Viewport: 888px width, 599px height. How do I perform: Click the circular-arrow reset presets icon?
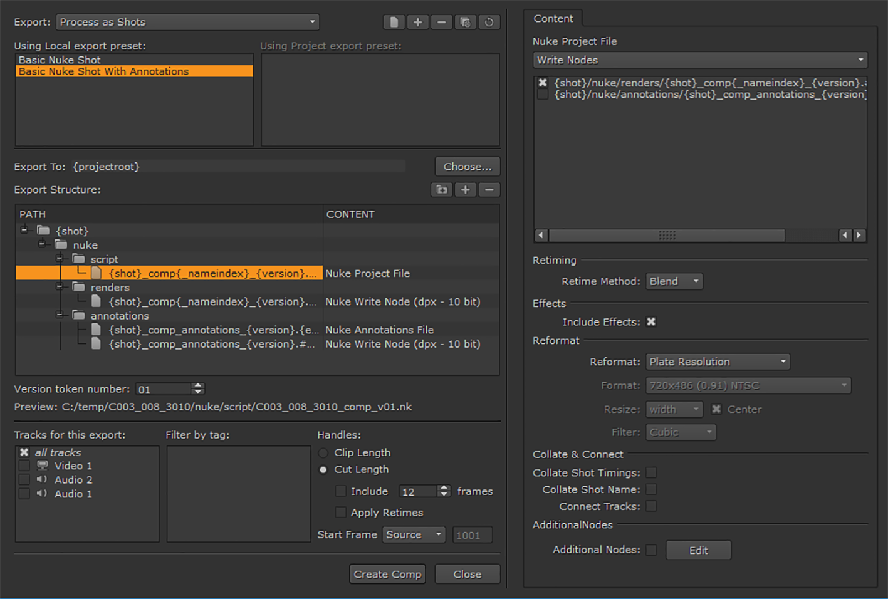tap(489, 23)
